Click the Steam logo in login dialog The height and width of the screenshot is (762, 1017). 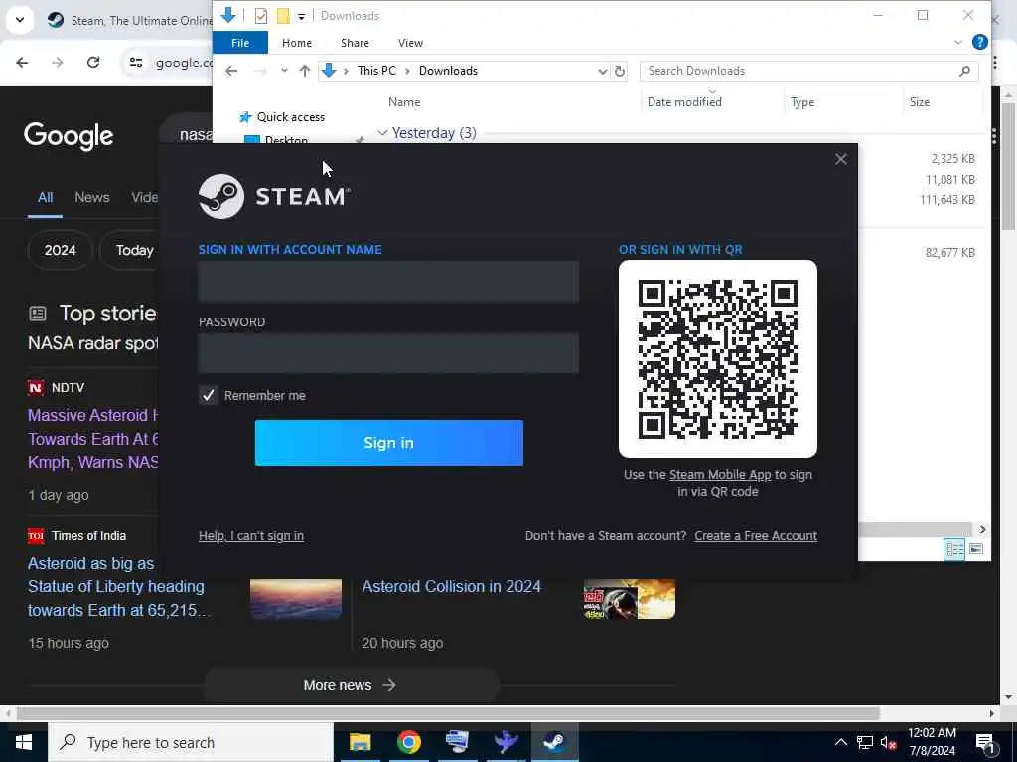click(274, 195)
